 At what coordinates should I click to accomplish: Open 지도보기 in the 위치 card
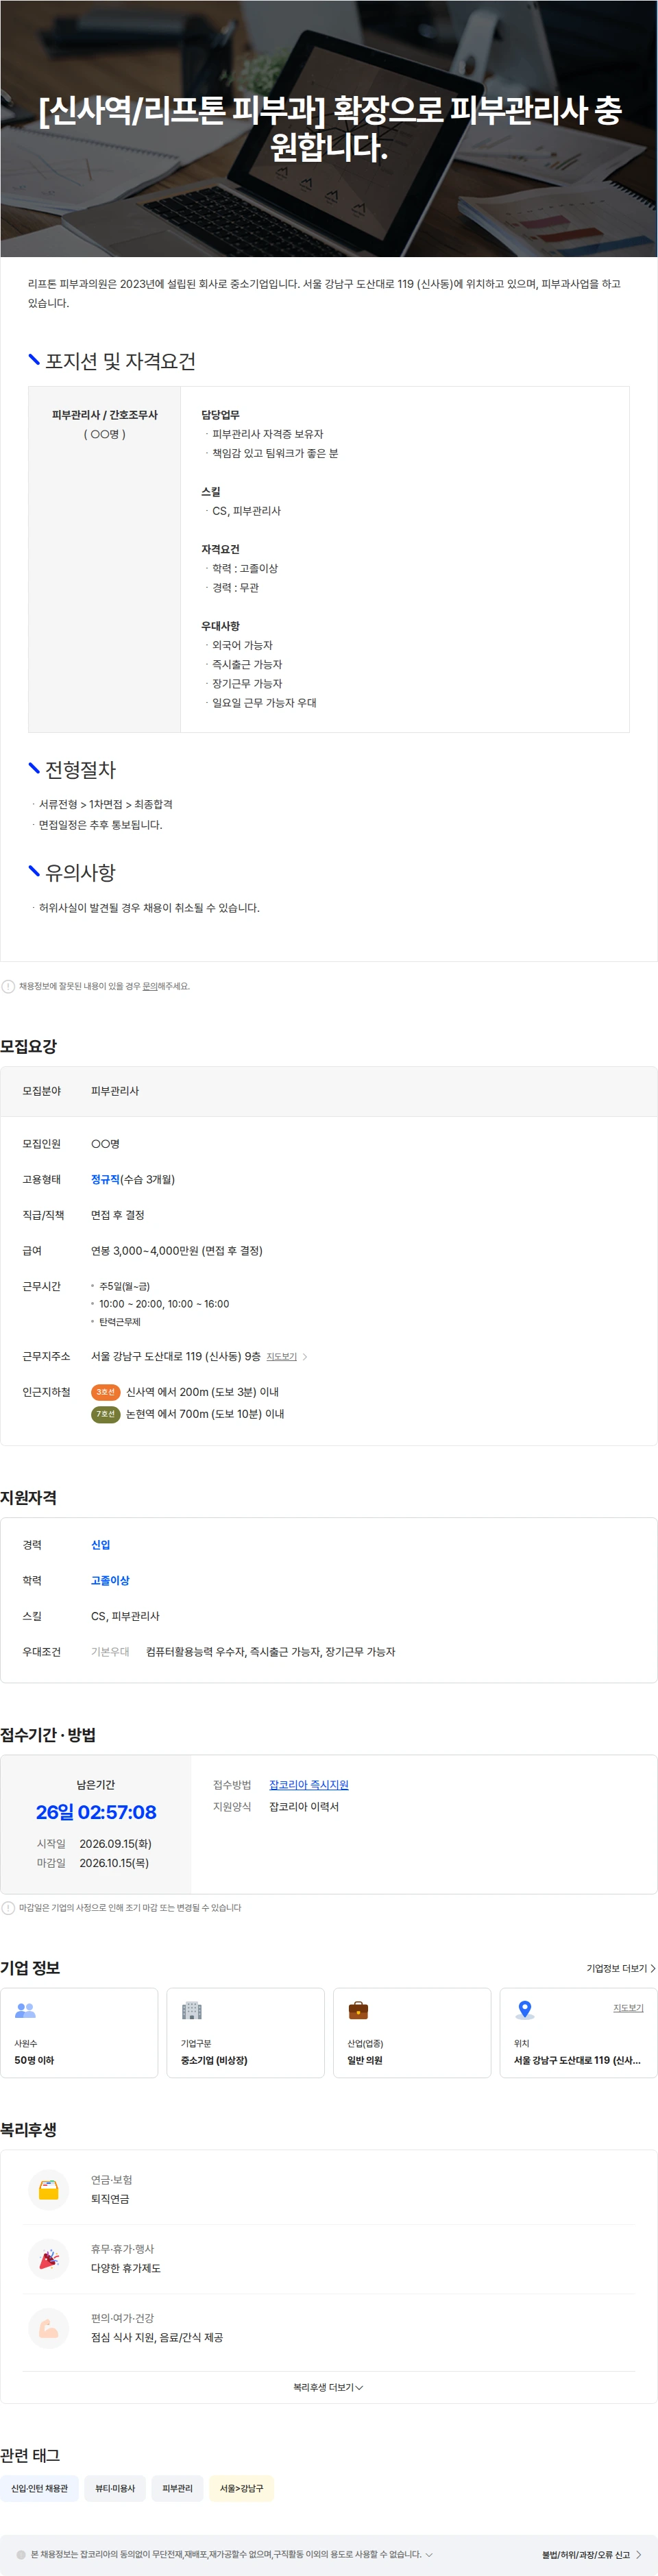(628, 2008)
